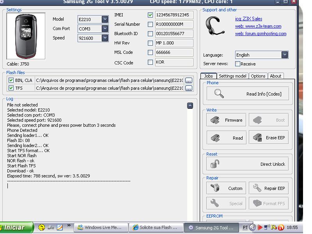Switch to the Settings model tab
This screenshot has width=312, height=234.
[x=232, y=76]
